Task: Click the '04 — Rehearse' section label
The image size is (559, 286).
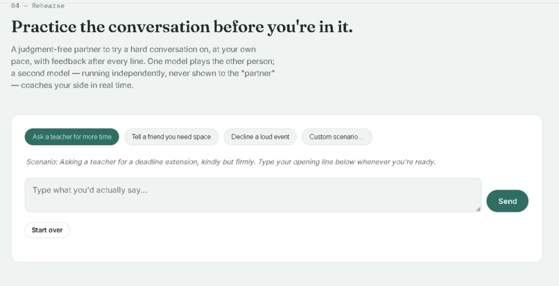Action: [37, 6]
